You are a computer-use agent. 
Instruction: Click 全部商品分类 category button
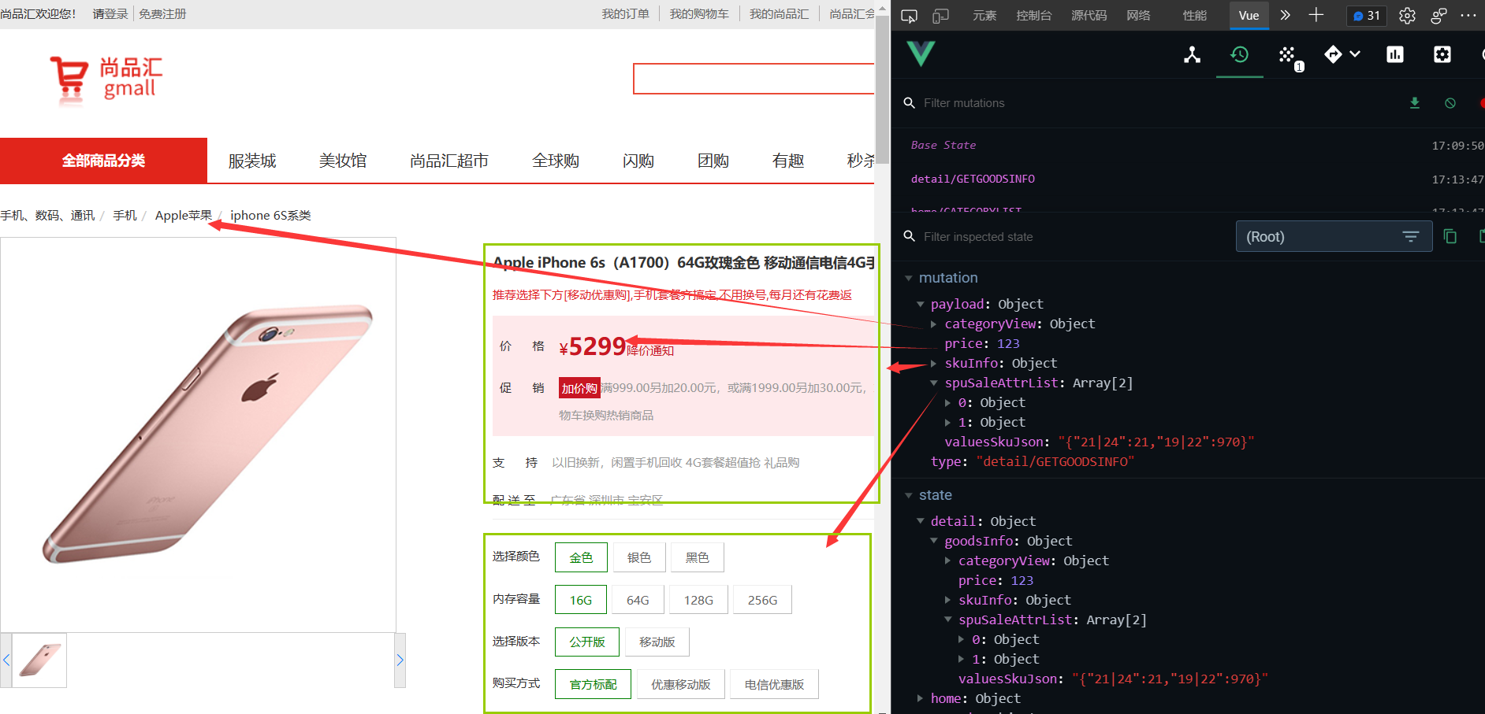(x=103, y=161)
